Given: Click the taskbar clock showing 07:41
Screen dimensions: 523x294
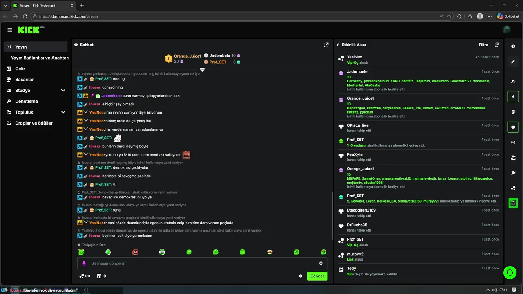Looking at the screenshot, I should [503, 290].
